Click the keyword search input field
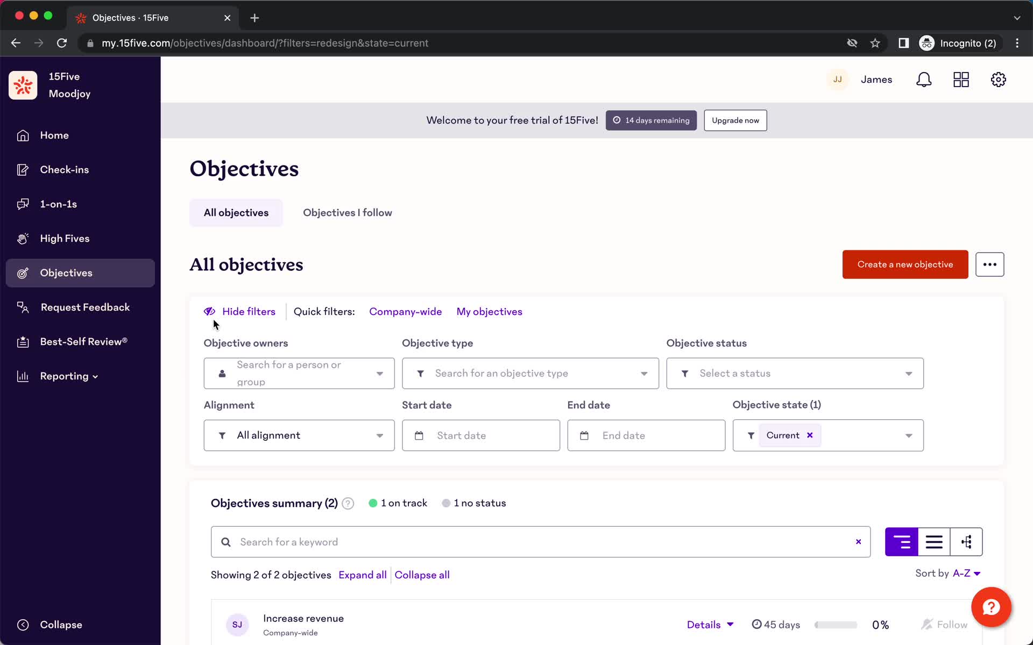Viewport: 1033px width, 645px height. (541, 542)
